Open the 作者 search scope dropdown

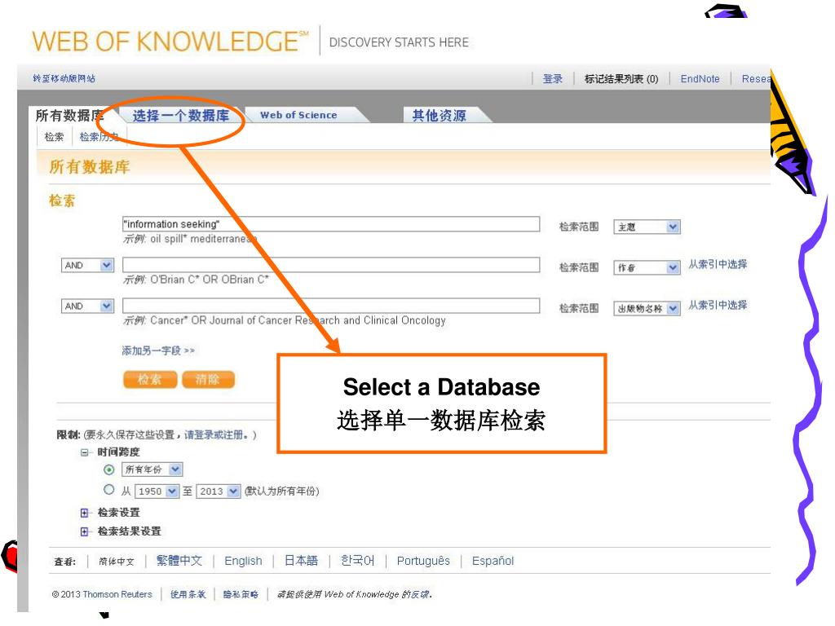(x=647, y=267)
